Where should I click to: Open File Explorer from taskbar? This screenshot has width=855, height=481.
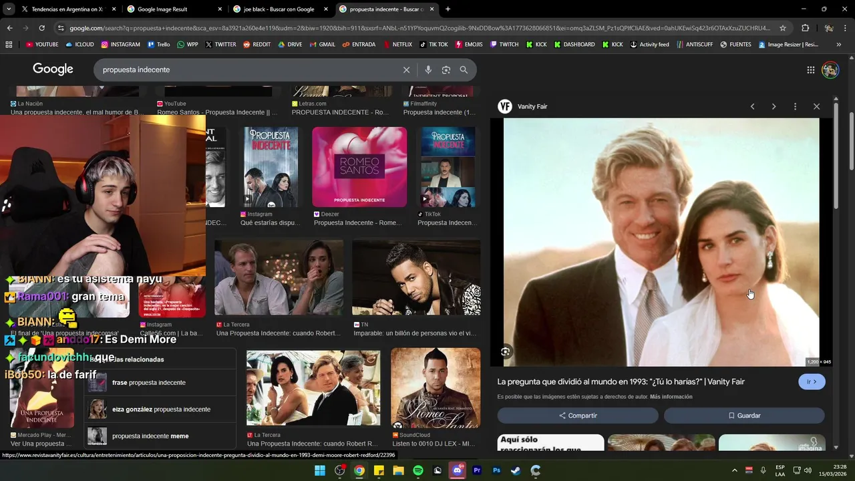tap(399, 470)
